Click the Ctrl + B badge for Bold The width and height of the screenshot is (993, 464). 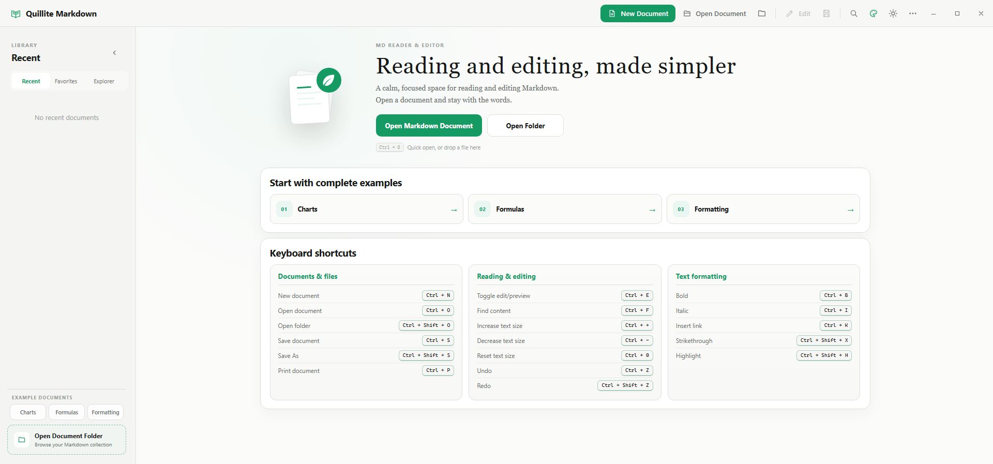(836, 295)
